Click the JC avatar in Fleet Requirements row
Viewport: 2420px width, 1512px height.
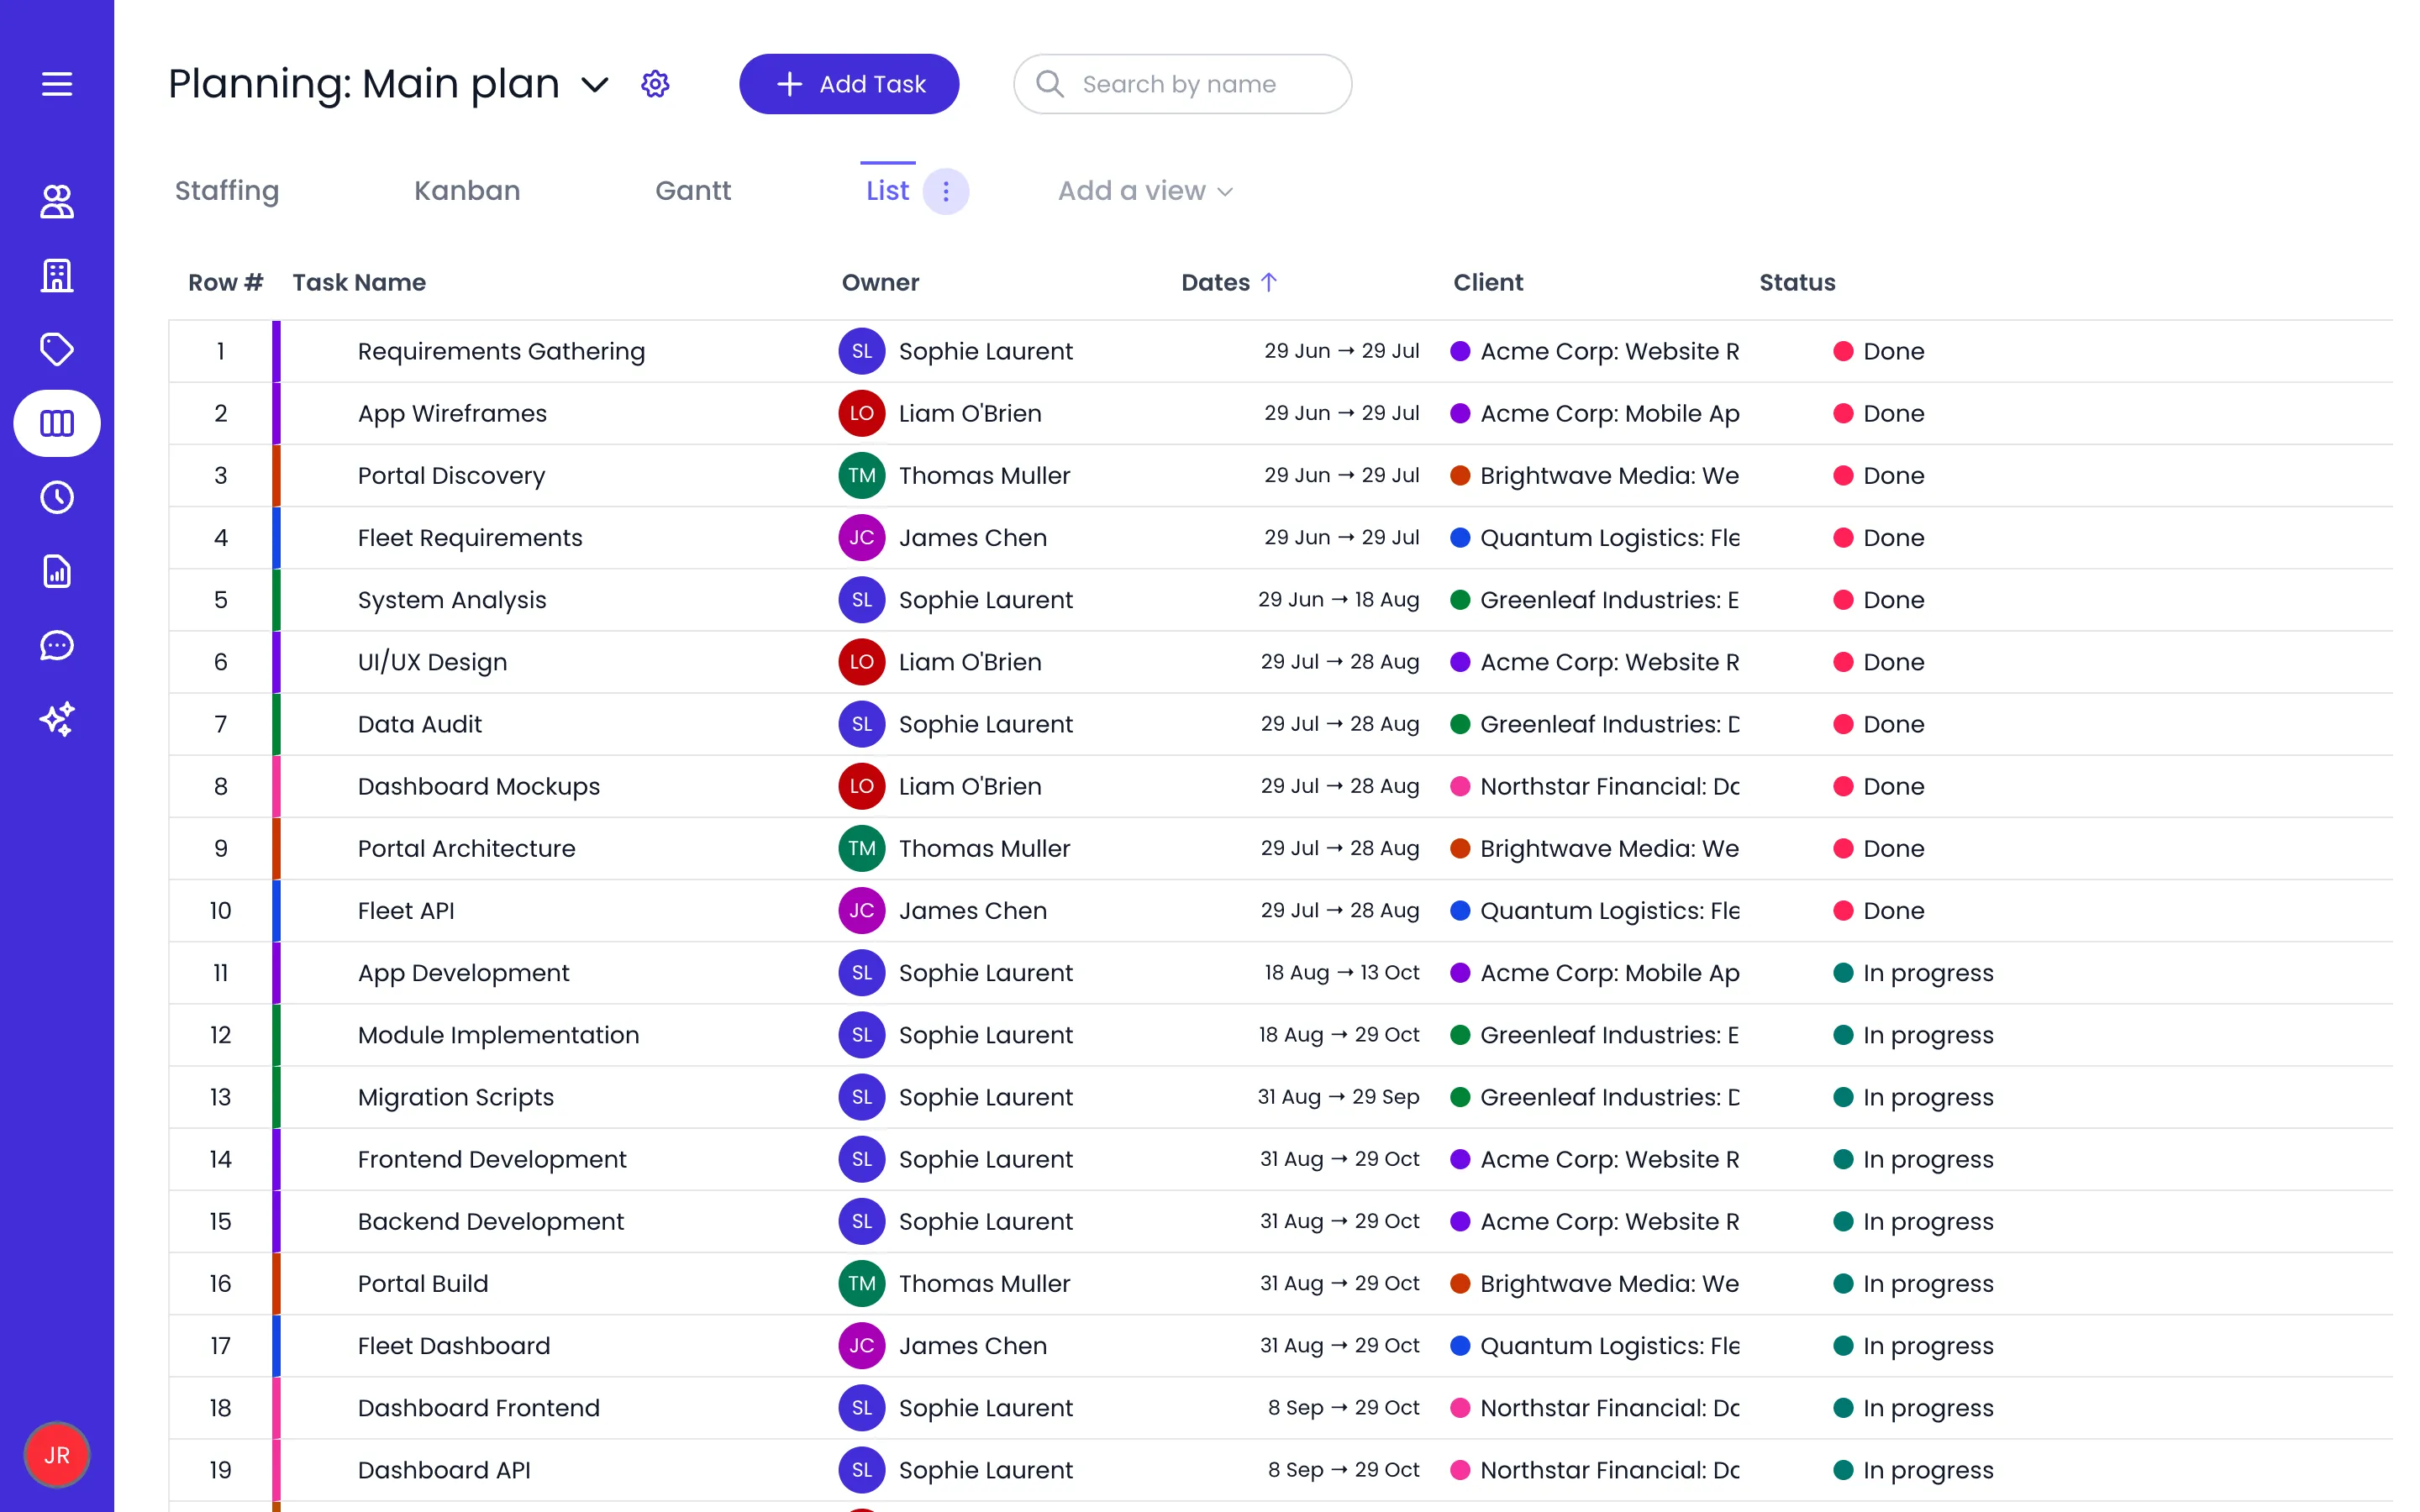(862, 537)
